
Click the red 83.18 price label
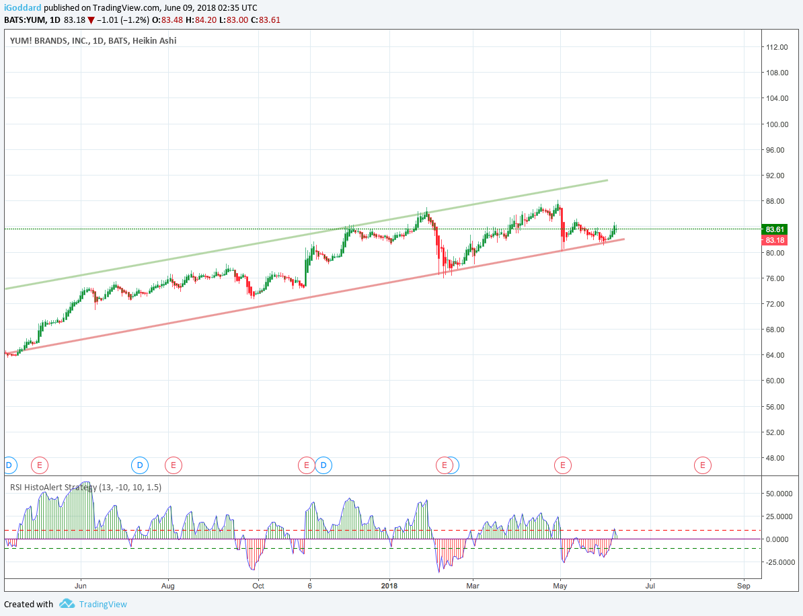click(775, 240)
